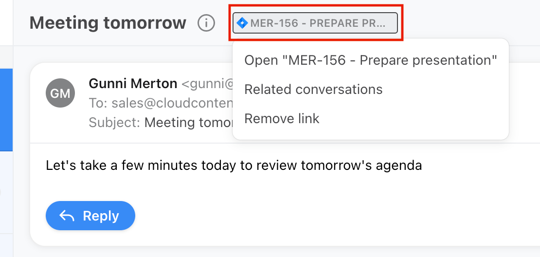Click the blue Jira diamond icon
Viewport: 540px width, 257px height.
(242, 23)
